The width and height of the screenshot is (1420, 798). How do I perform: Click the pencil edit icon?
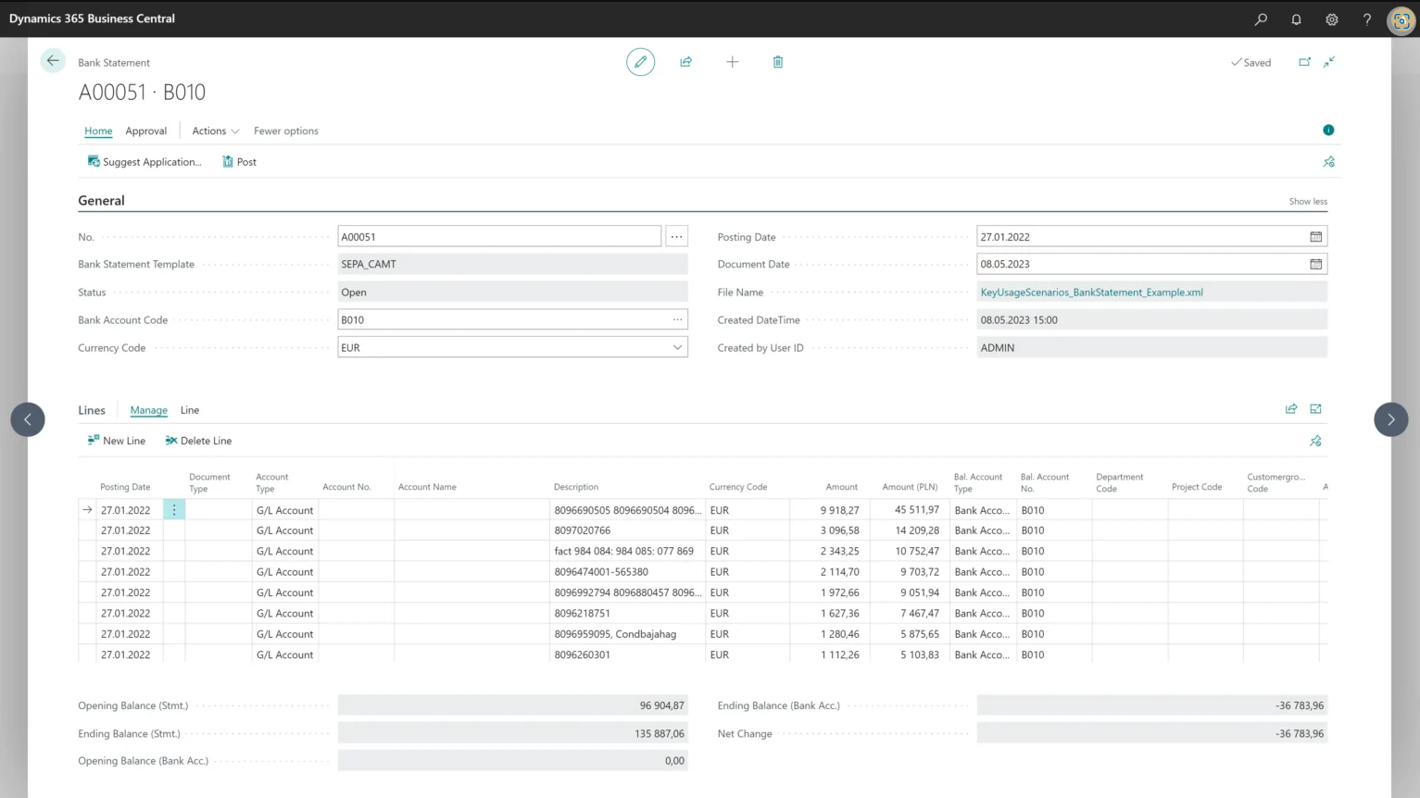pyautogui.click(x=640, y=62)
